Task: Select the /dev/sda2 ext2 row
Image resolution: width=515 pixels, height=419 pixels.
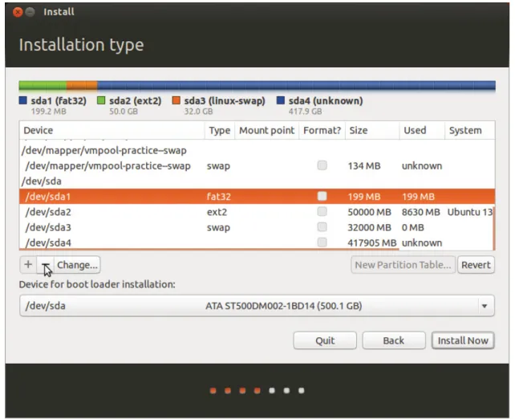Action: [257, 212]
